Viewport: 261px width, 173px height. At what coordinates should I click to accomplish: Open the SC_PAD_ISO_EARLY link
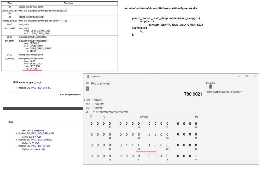point(38,133)
